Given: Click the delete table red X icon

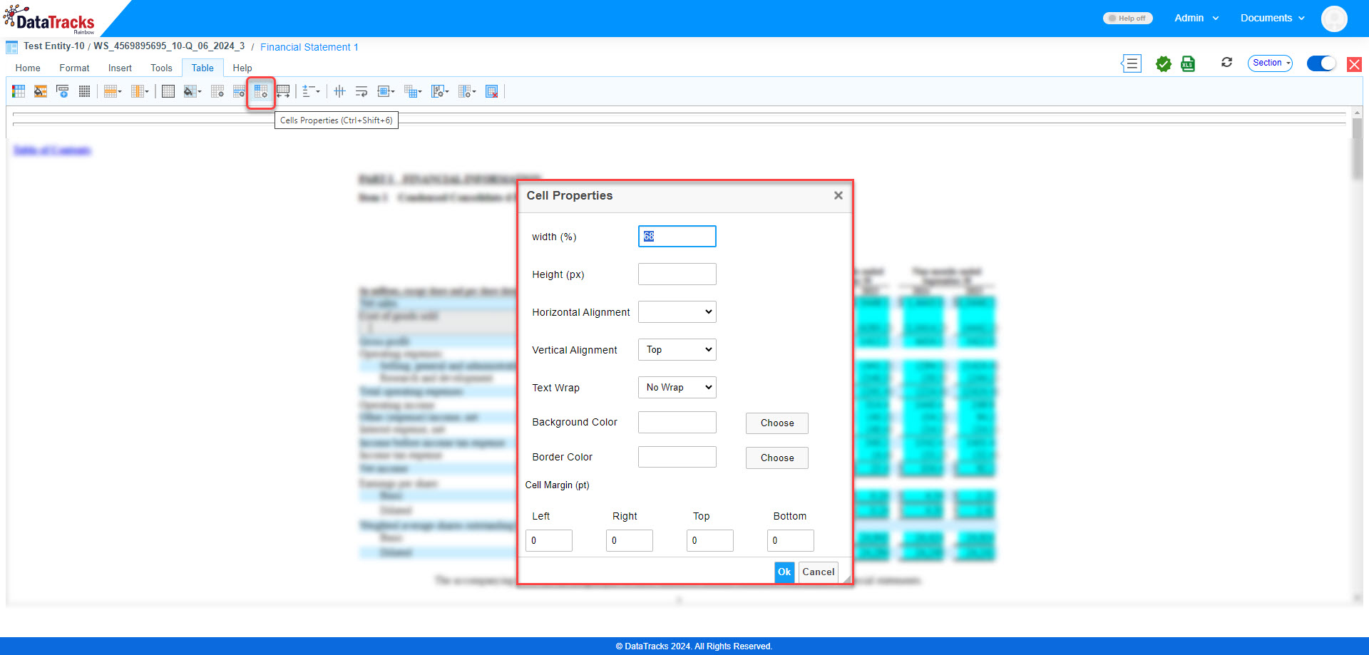Looking at the screenshot, I should click(492, 91).
